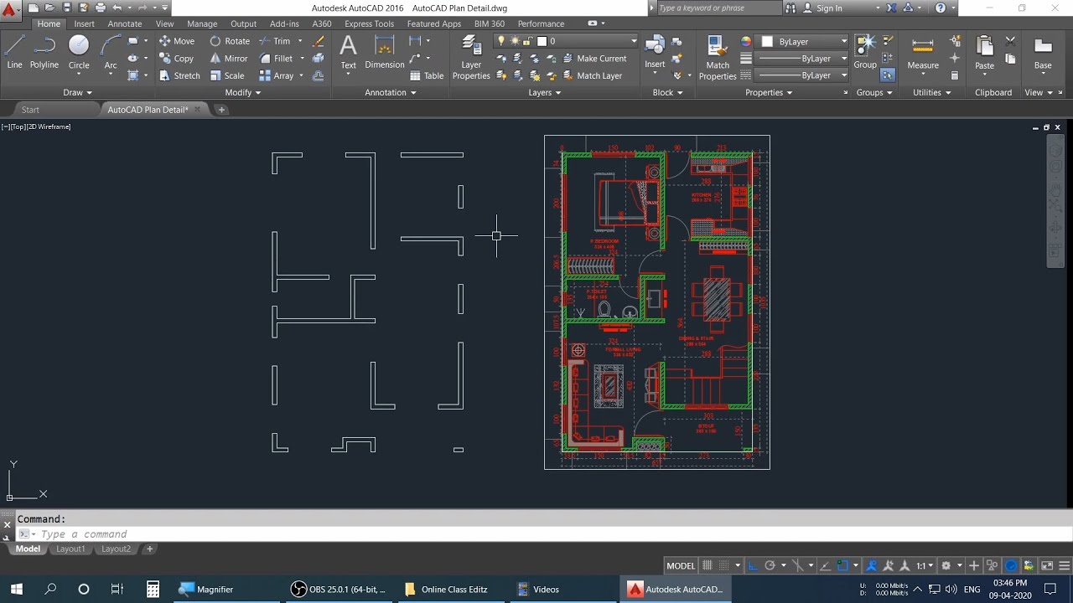Open the annotation scale 1:1 dropdown
The height and width of the screenshot is (603, 1073).
(925, 565)
